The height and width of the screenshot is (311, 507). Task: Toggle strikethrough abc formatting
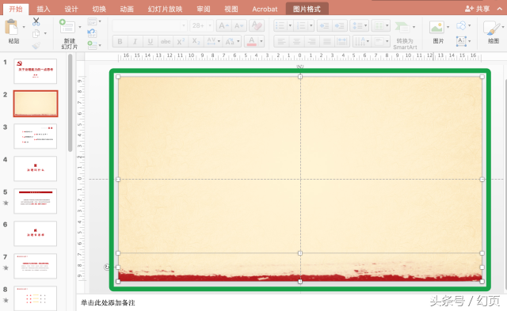pyautogui.click(x=166, y=41)
